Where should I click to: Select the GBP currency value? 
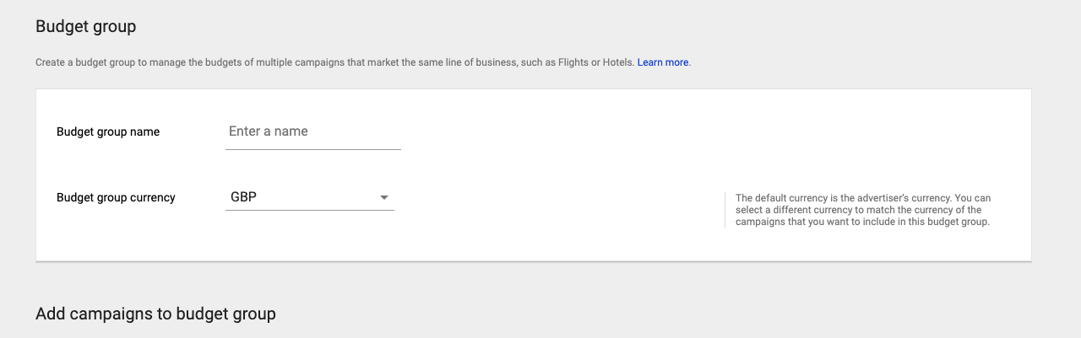pos(243,197)
